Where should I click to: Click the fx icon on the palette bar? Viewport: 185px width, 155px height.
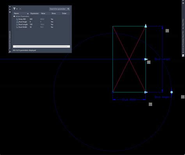(10, 52)
